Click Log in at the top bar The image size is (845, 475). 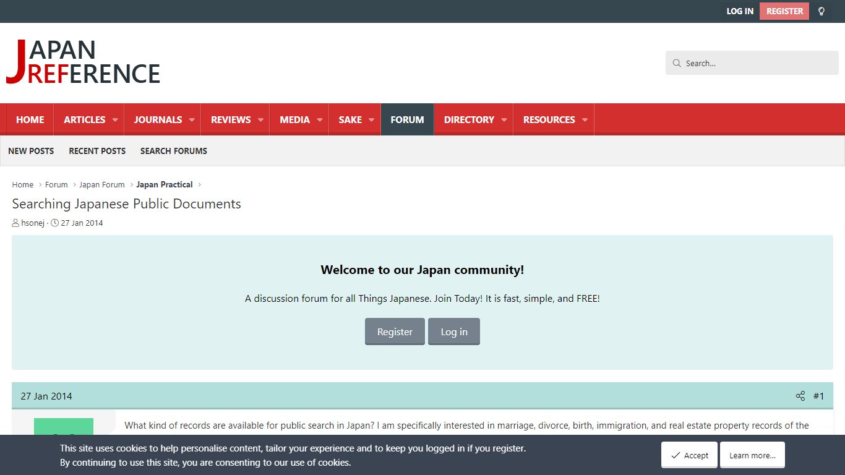tap(740, 11)
